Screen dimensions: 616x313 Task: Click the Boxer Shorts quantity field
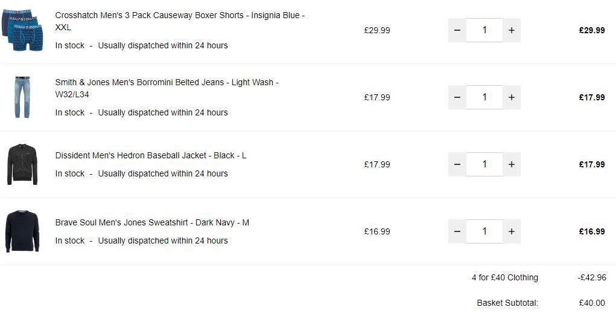[x=484, y=30]
